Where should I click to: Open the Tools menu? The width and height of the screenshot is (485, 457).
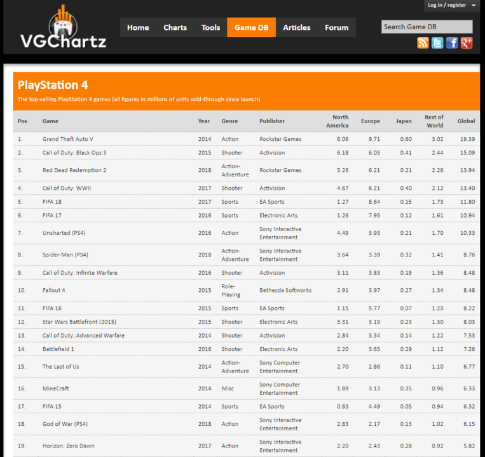pyautogui.click(x=210, y=27)
